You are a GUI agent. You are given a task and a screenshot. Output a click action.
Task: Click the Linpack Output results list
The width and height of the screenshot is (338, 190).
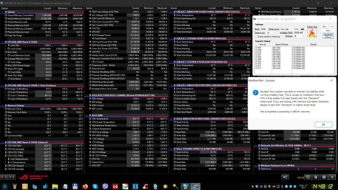[x=294, y=60]
